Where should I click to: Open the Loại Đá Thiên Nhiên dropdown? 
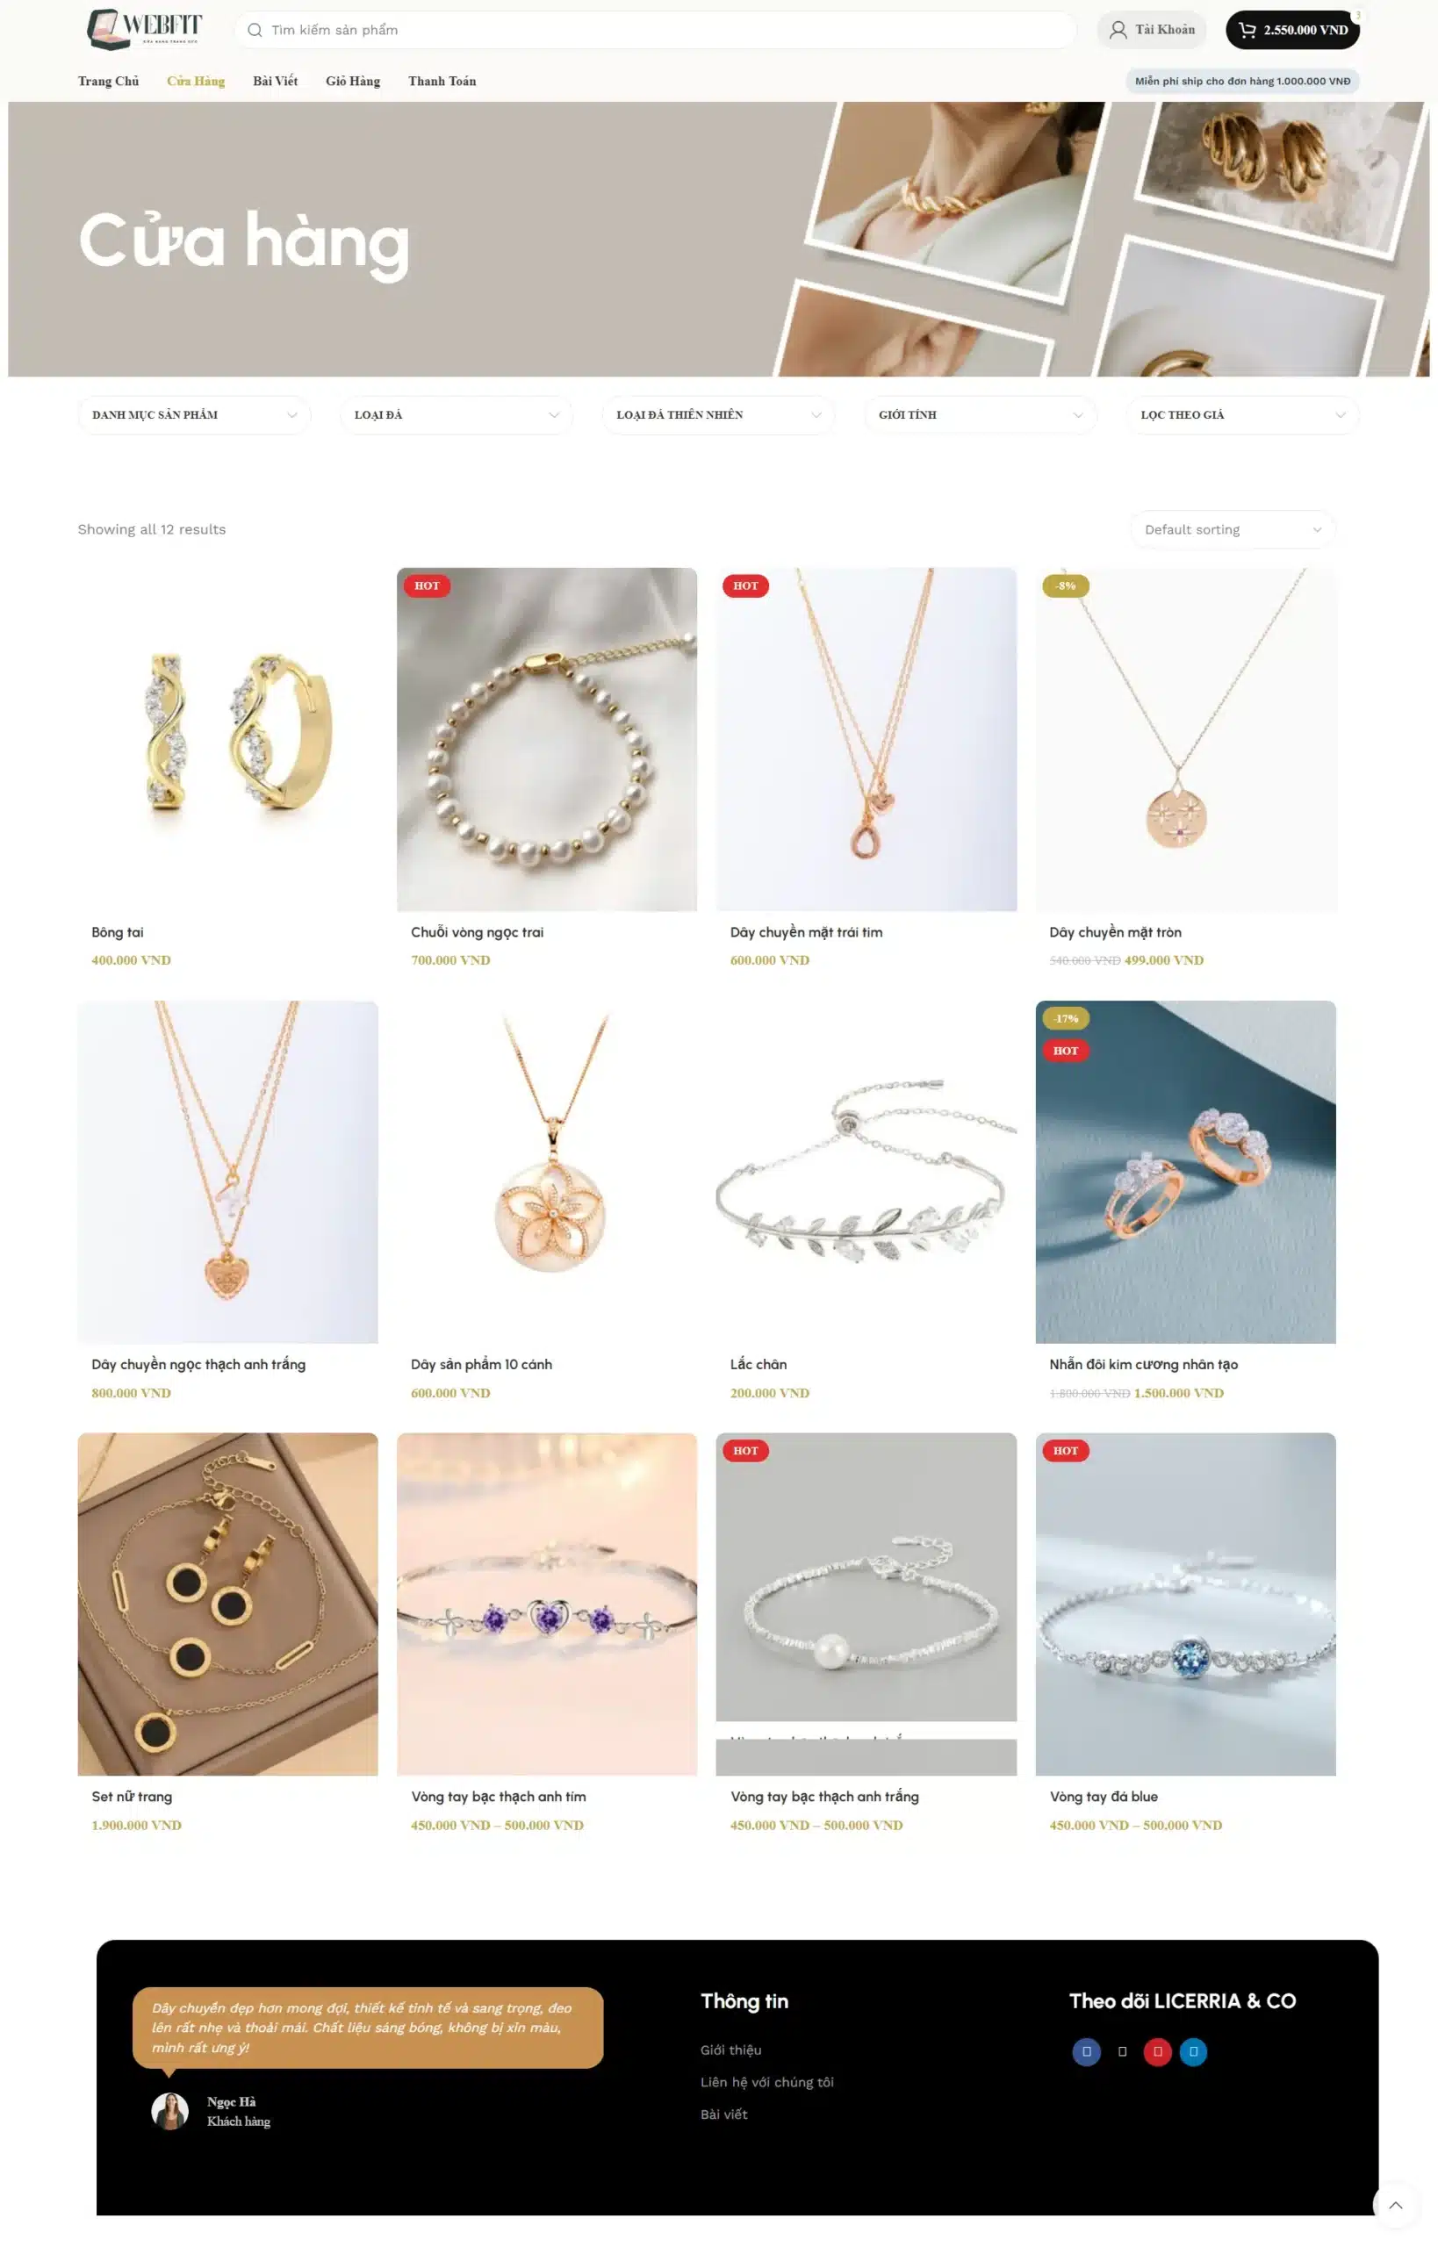click(718, 414)
